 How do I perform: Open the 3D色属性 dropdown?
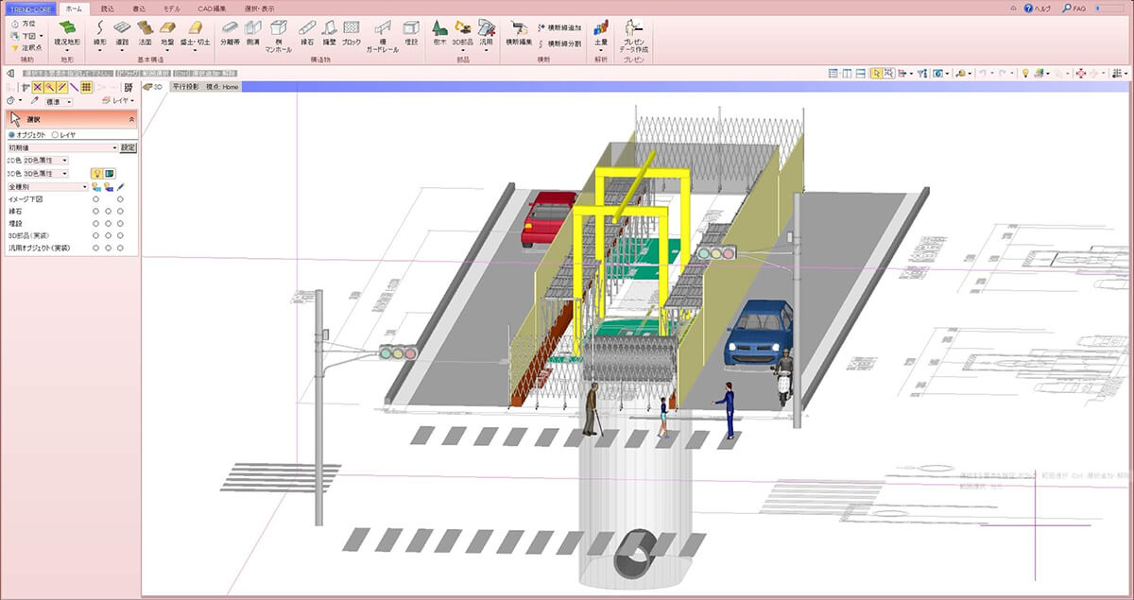(x=45, y=174)
